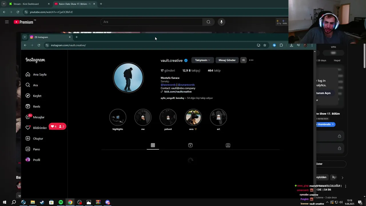Expand tab search dropdown in YouTube window
Image resolution: width=366 pixels, height=206 pixels.
pos(4,4)
